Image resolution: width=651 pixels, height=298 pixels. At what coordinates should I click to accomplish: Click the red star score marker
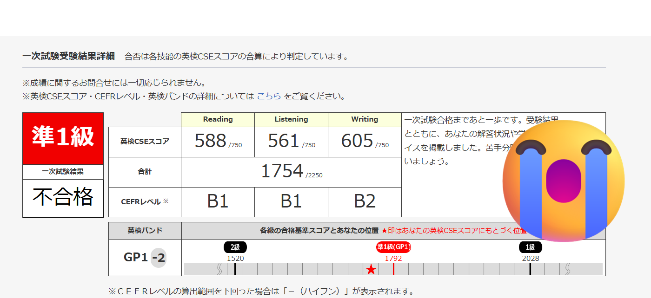pyautogui.click(x=371, y=269)
